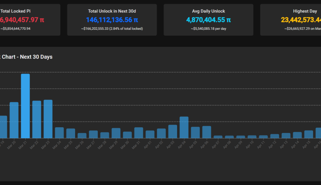Click the Apr 13 bar
This screenshot has width=321, height=185.
tap(286, 136)
